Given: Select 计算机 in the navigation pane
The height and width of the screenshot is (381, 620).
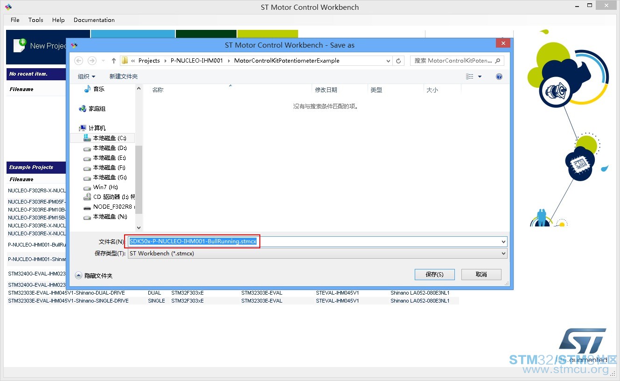Looking at the screenshot, I should coord(93,128).
